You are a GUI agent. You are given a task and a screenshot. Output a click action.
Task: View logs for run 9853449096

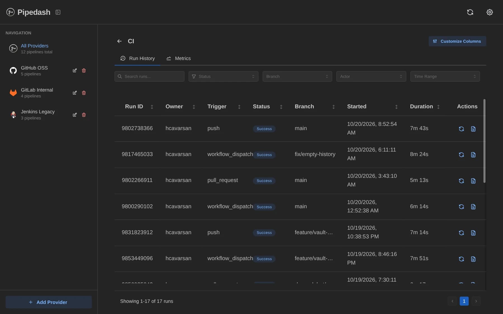[x=473, y=259]
